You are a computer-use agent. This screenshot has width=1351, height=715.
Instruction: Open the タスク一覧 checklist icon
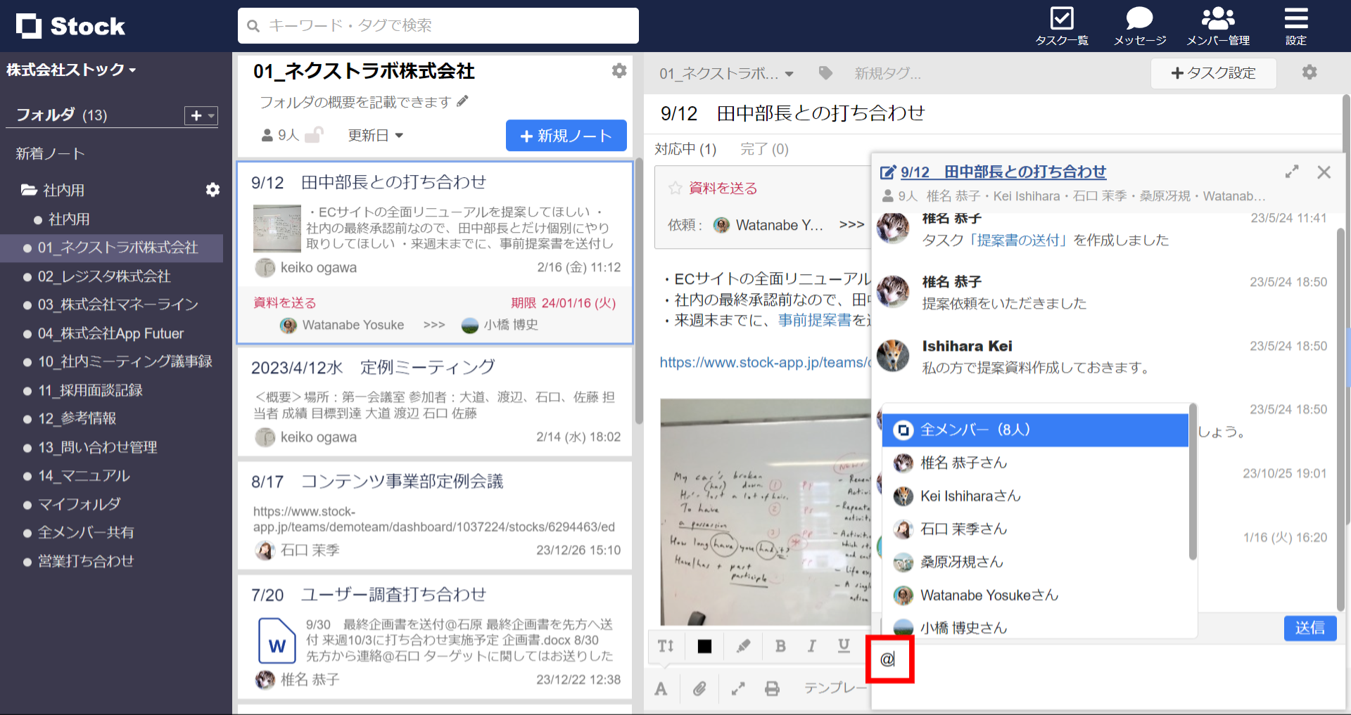click(x=1061, y=19)
